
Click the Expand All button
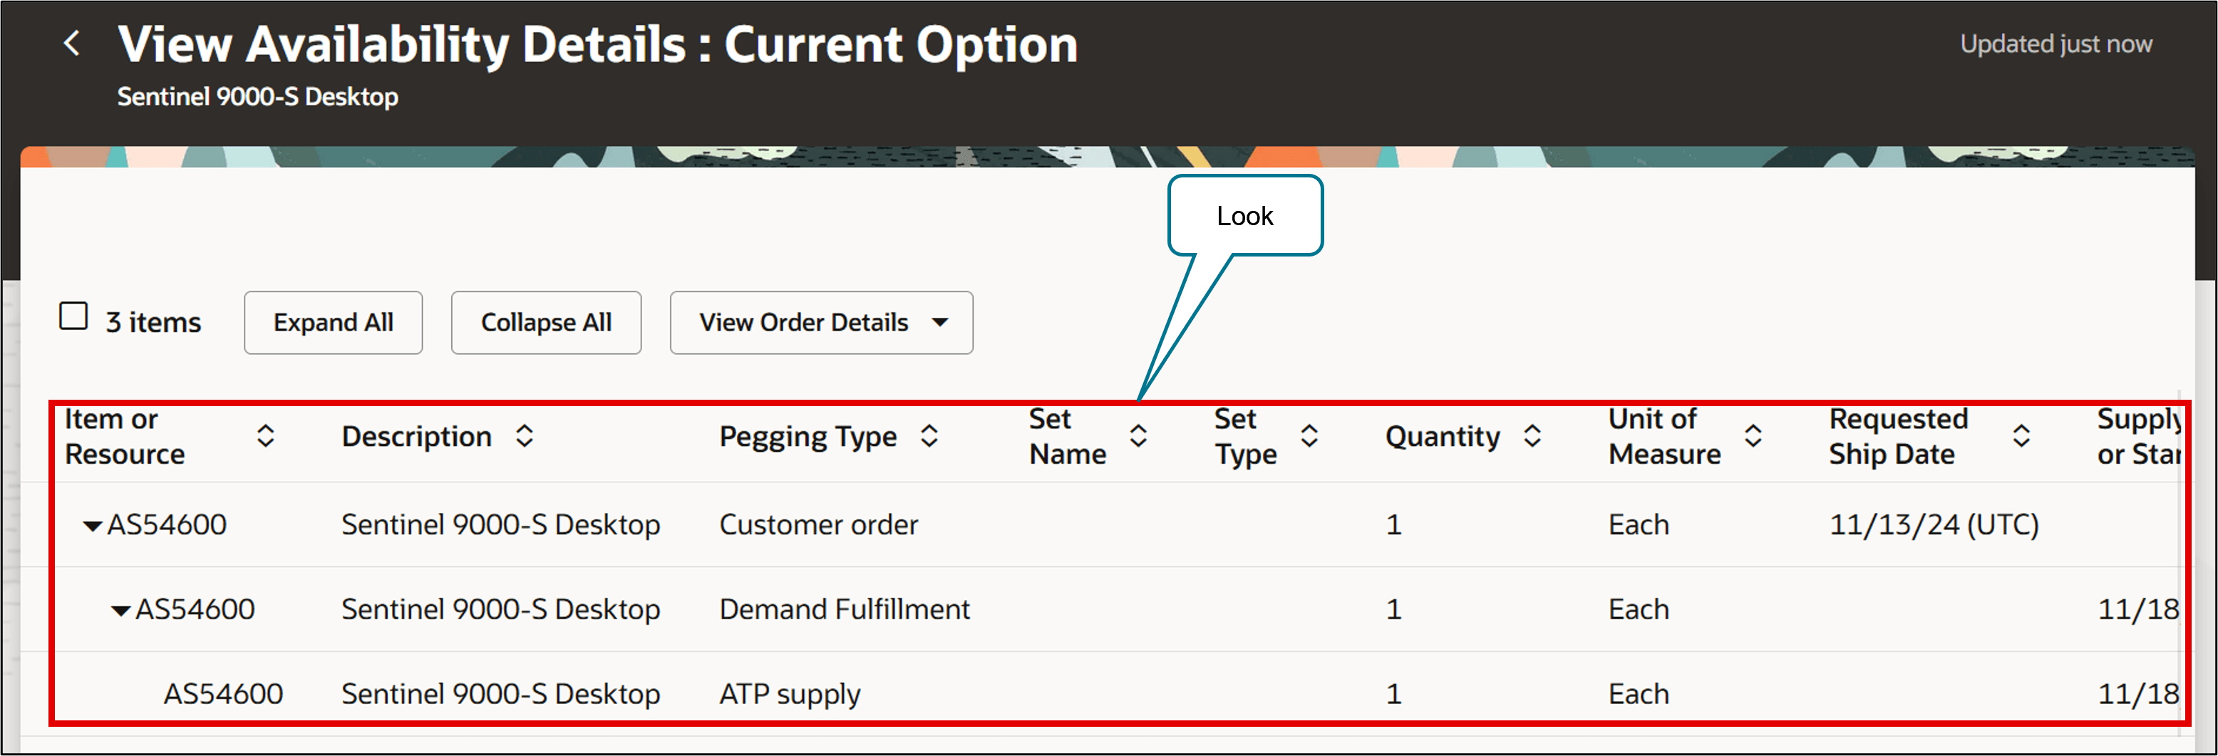click(334, 323)
